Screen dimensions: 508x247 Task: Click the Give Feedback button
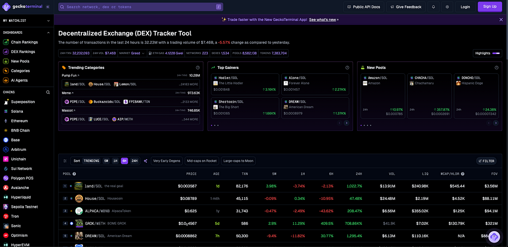coord(406,7)
